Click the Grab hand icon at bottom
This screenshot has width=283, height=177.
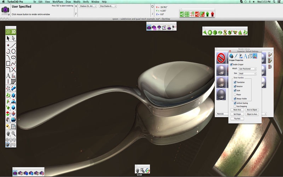point(137,171)
